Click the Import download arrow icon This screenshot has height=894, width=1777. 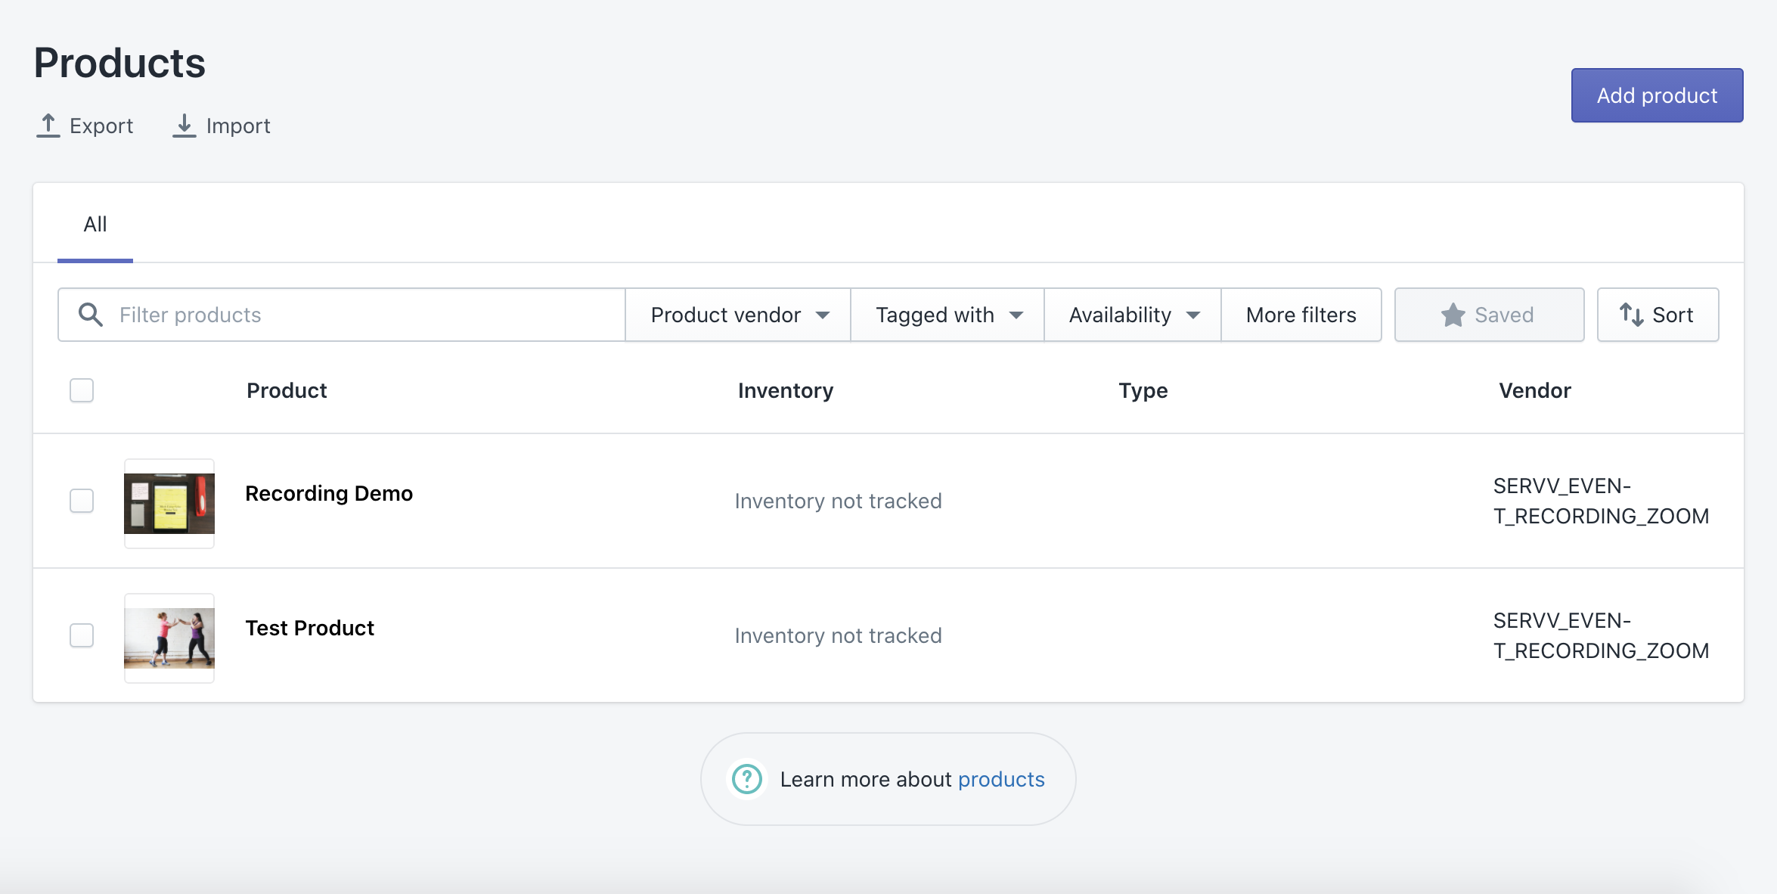pos(184,126)
